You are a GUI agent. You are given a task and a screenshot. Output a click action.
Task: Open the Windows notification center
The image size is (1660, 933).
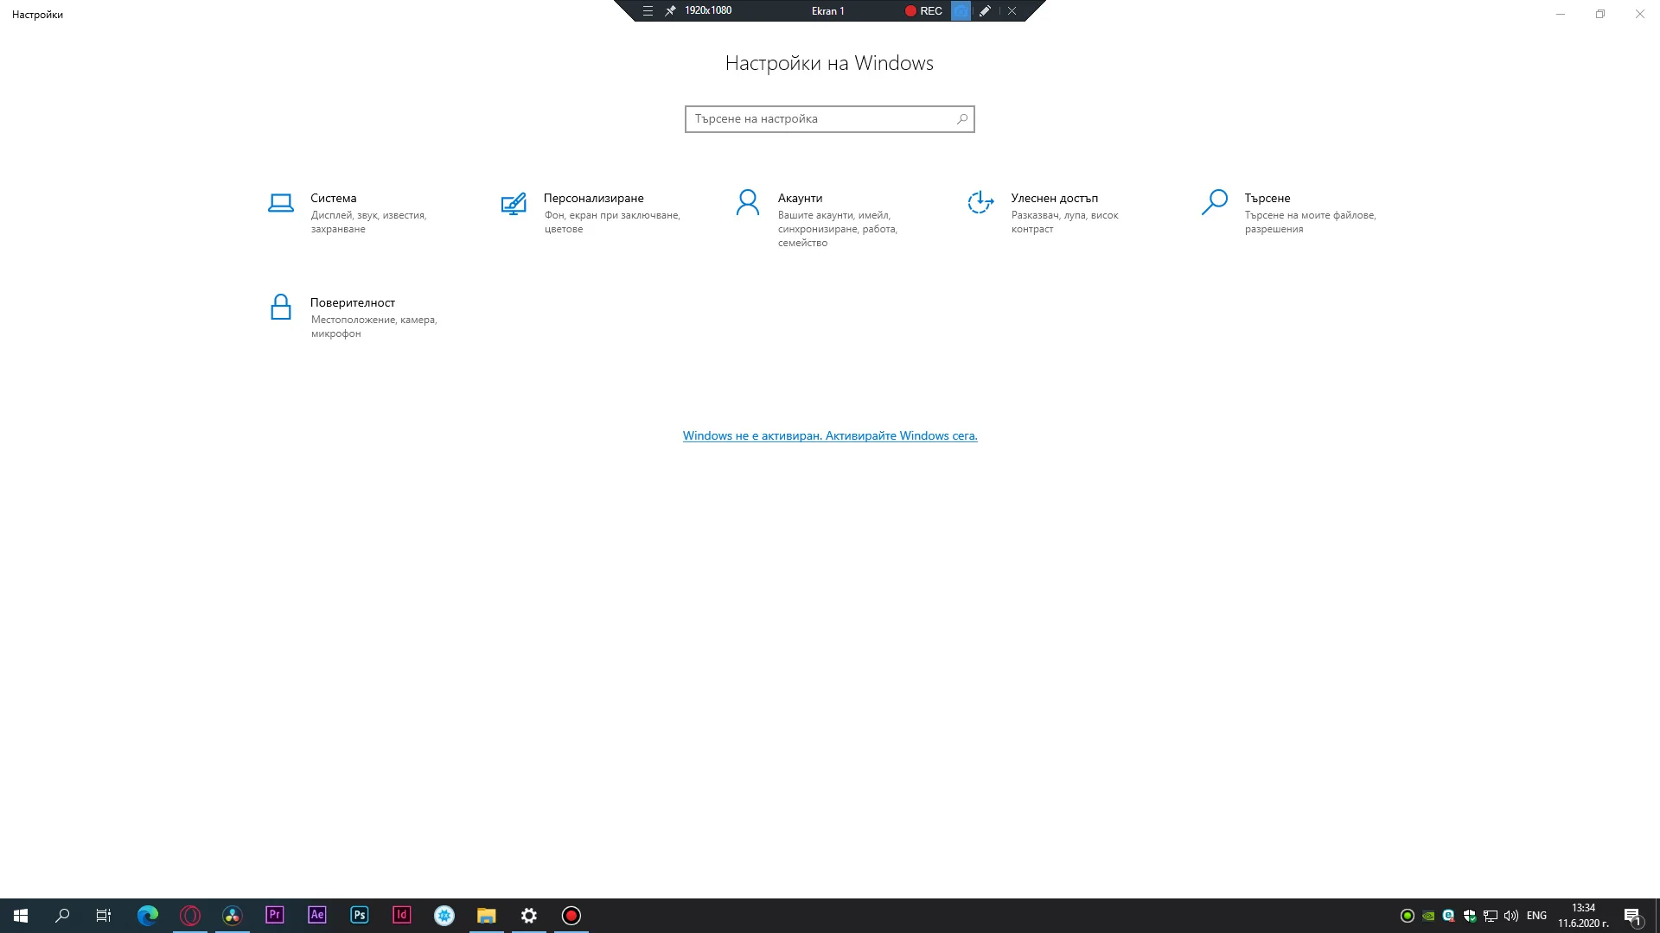[1632, 916]
